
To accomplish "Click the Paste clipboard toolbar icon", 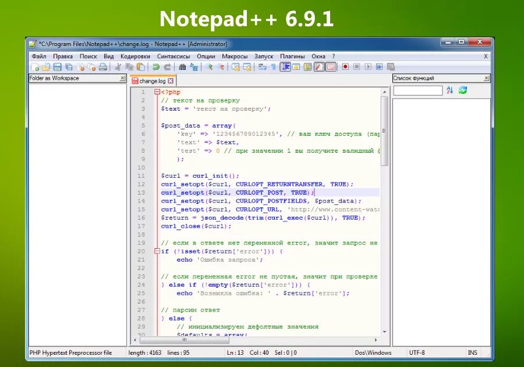I will click(141, 67).
